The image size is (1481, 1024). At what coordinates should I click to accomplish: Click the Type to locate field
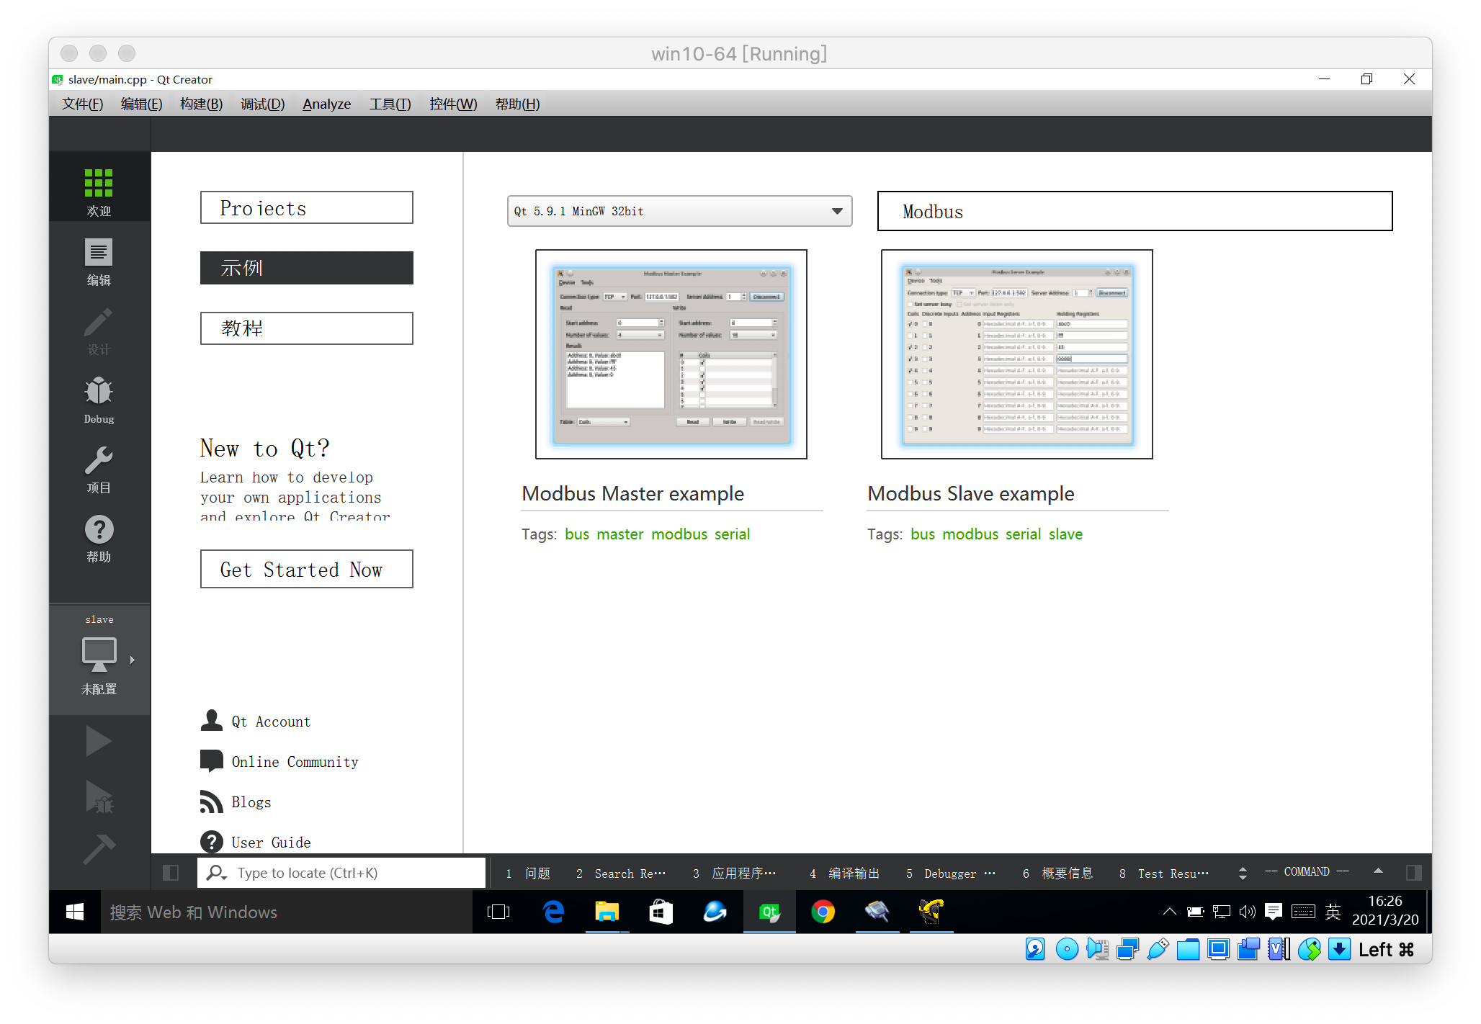341,873
